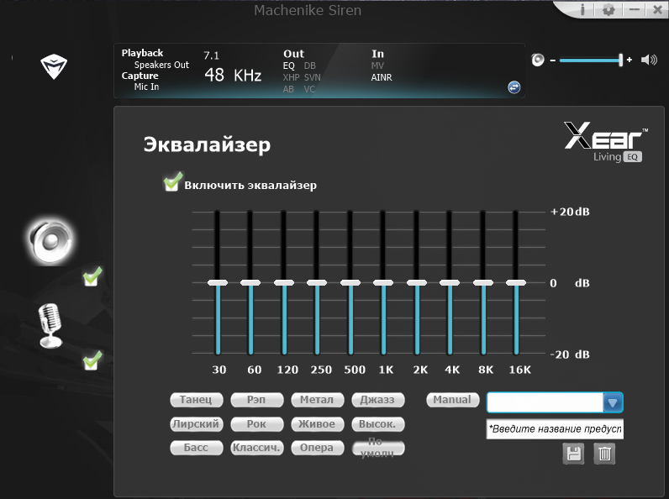Mute the sound via the loudspeaker icon
This screenshot has height=499, width=669.
tap(649, 60)
